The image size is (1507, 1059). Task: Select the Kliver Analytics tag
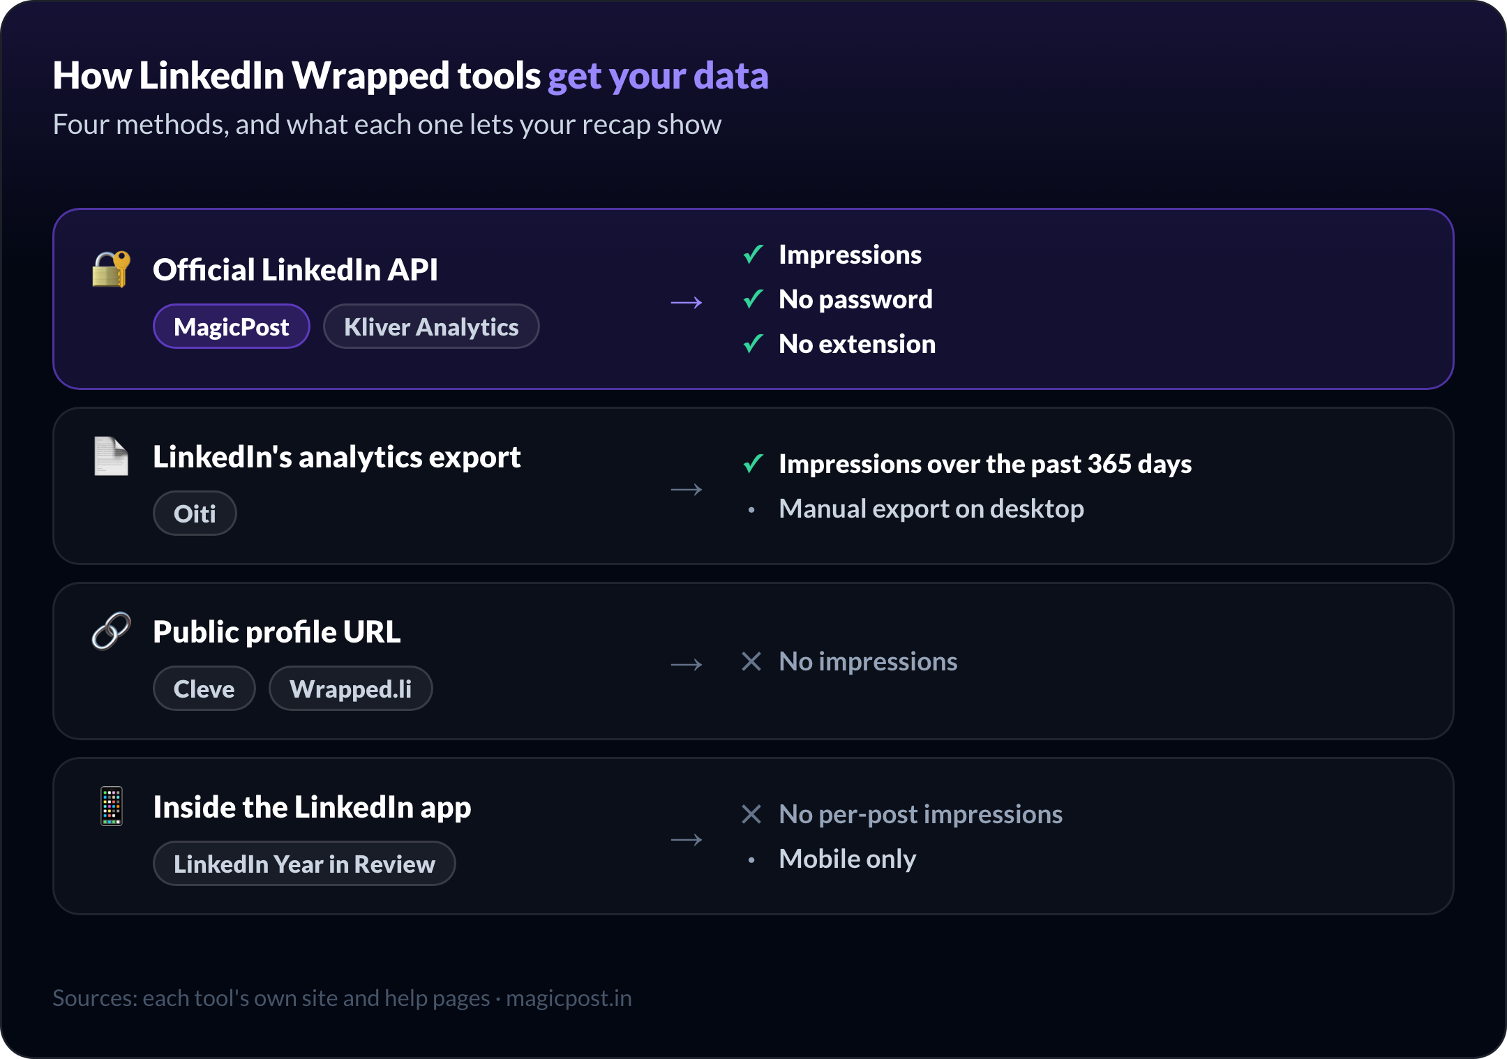(x=431, y=326)
